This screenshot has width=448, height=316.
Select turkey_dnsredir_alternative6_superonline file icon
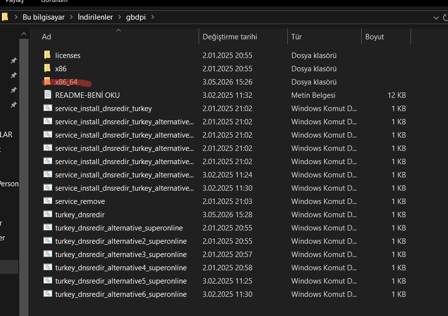point(48,294)
